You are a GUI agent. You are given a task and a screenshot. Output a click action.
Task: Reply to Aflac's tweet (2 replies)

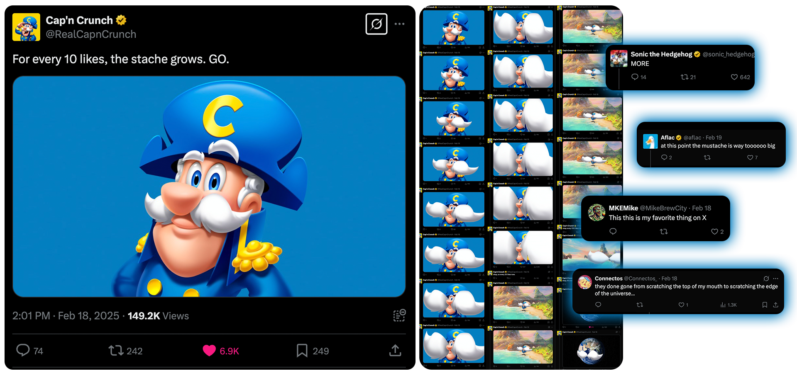click(664, 157)
